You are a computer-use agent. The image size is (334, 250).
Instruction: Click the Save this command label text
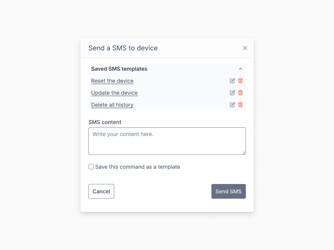(138, 167)
